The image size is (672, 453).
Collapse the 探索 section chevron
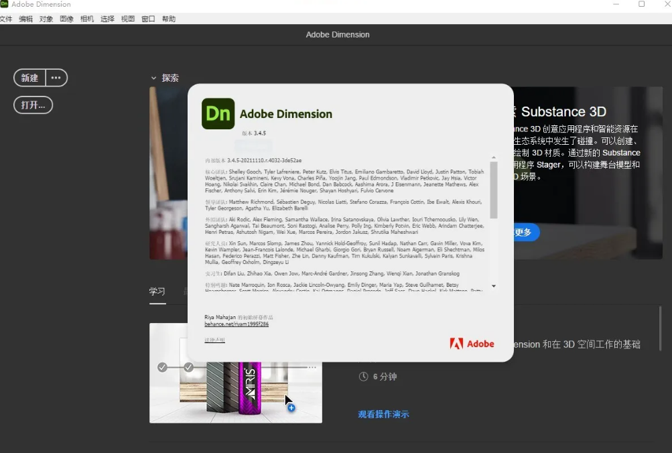(x=153, y=78)
